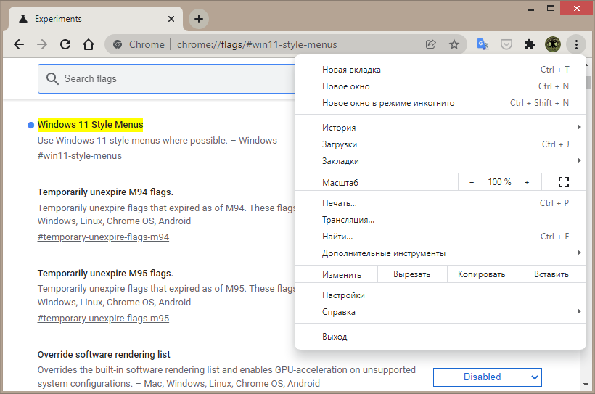Open the home page via house icon
The height and width of the screenshot is (394, 595).
pyautogui.click(x=89, y=44)
